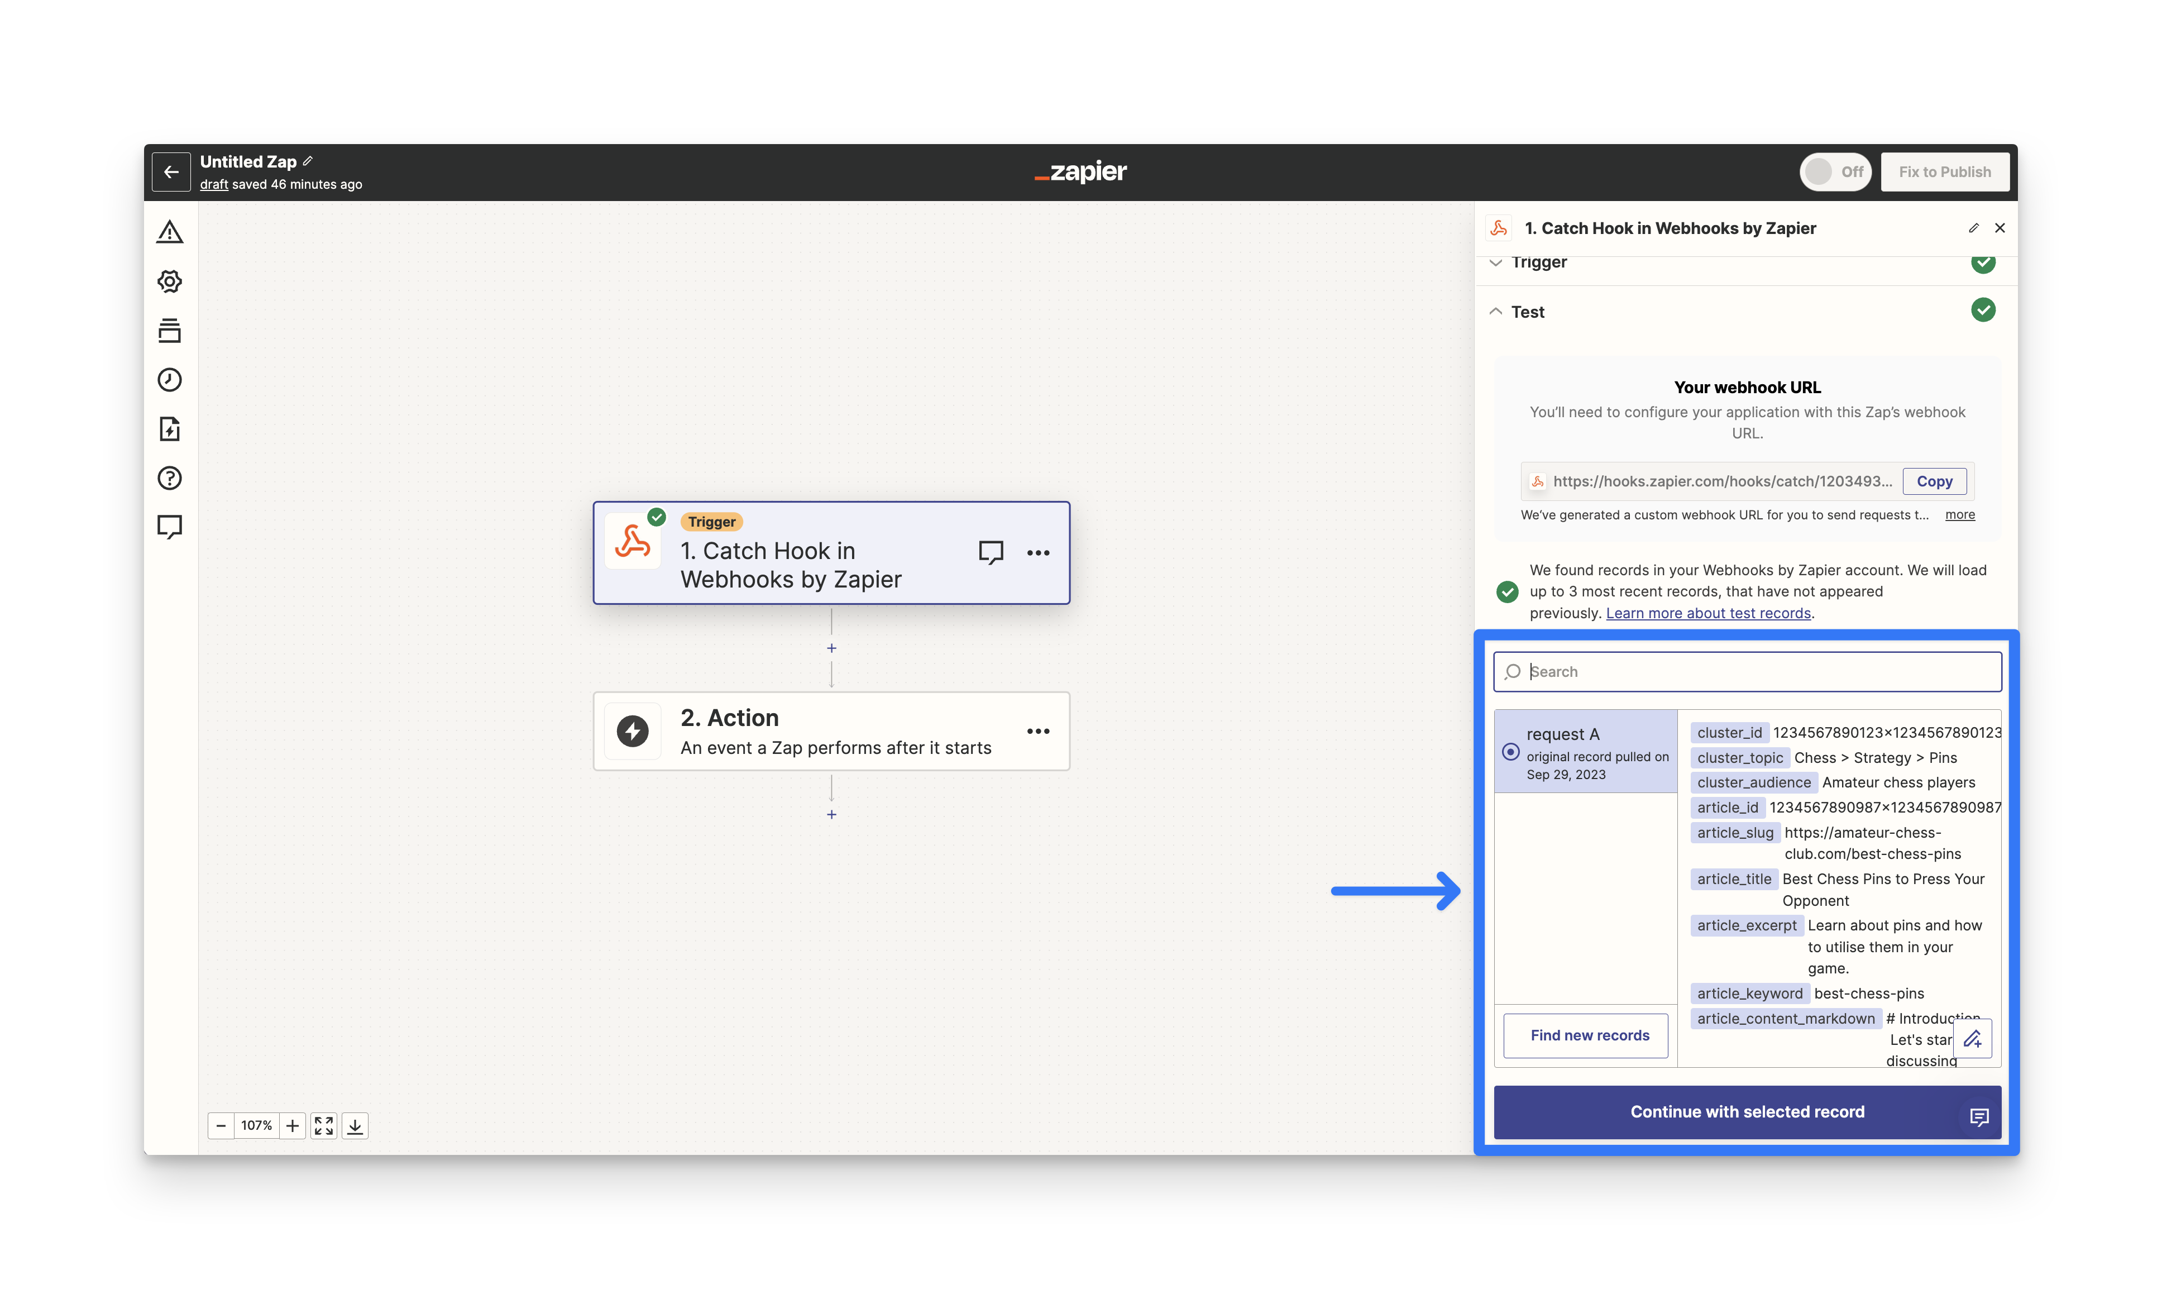Open the help question mark icon
The width and height of the screenshot is (2162, 1299).
[170, 478]
